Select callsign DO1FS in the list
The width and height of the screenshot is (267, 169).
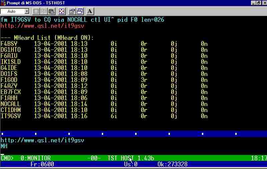tap(9, 74)
